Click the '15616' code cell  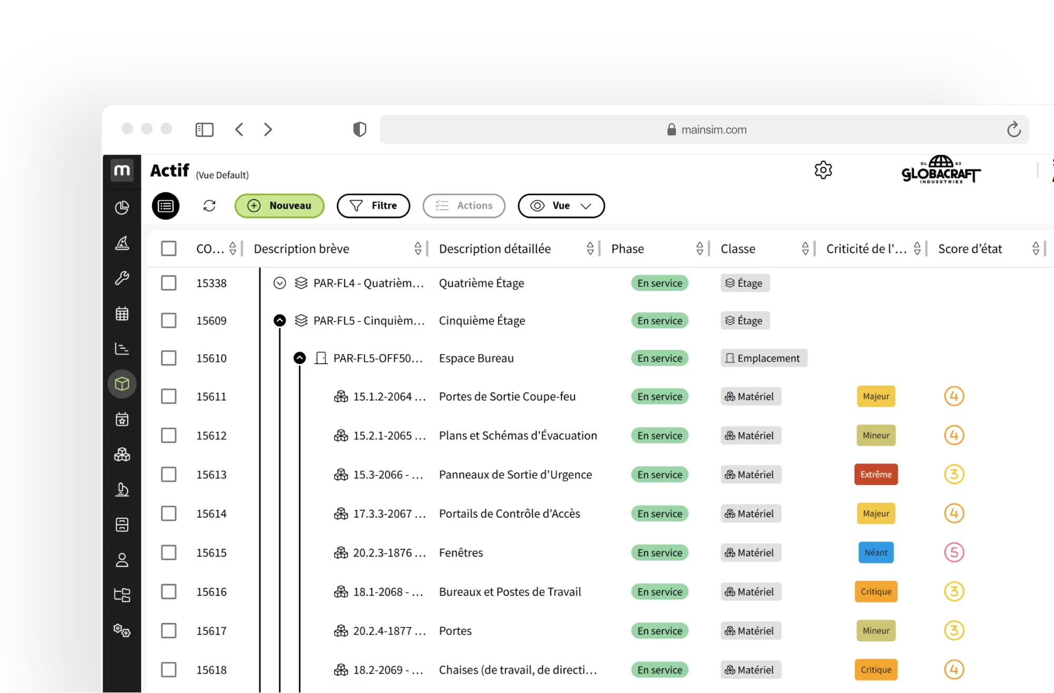211,592
